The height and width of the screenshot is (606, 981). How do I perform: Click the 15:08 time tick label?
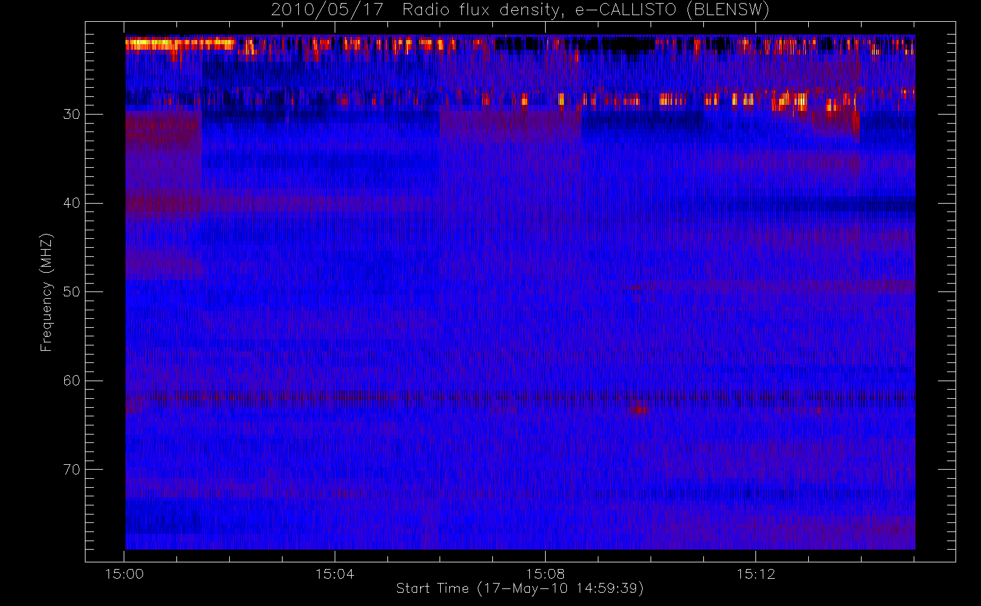545,574
